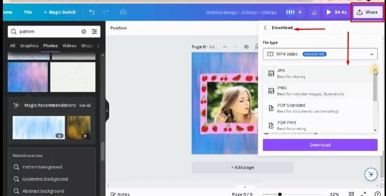Select JPG file type option
386x196 pixels.
click(x=318, y=73)
